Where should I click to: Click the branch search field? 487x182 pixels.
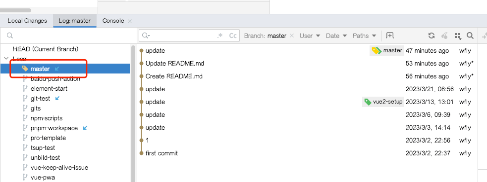pyautogui.click(x=68, y=36)
